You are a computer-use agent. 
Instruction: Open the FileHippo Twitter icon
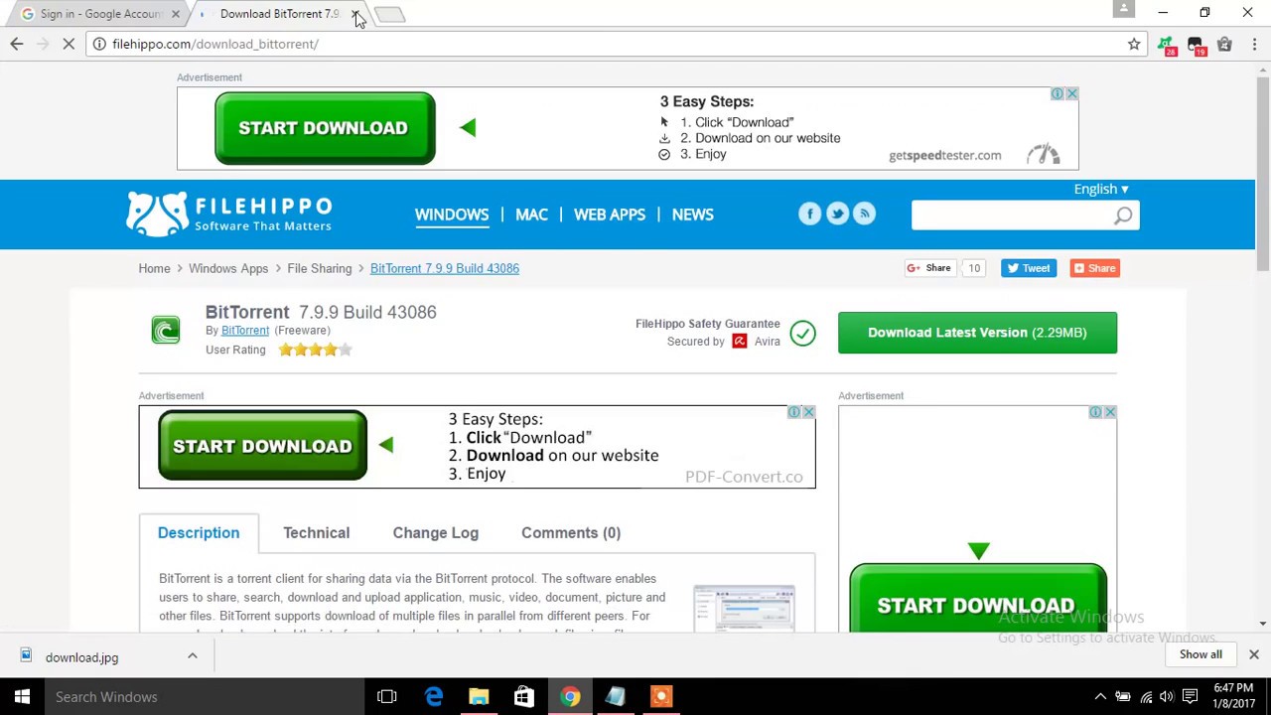click(837, 214)
